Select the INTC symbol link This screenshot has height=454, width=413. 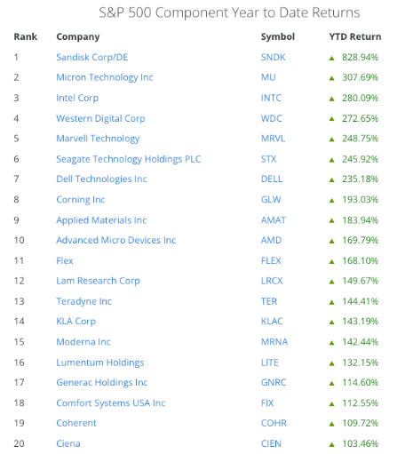point(271,98)
